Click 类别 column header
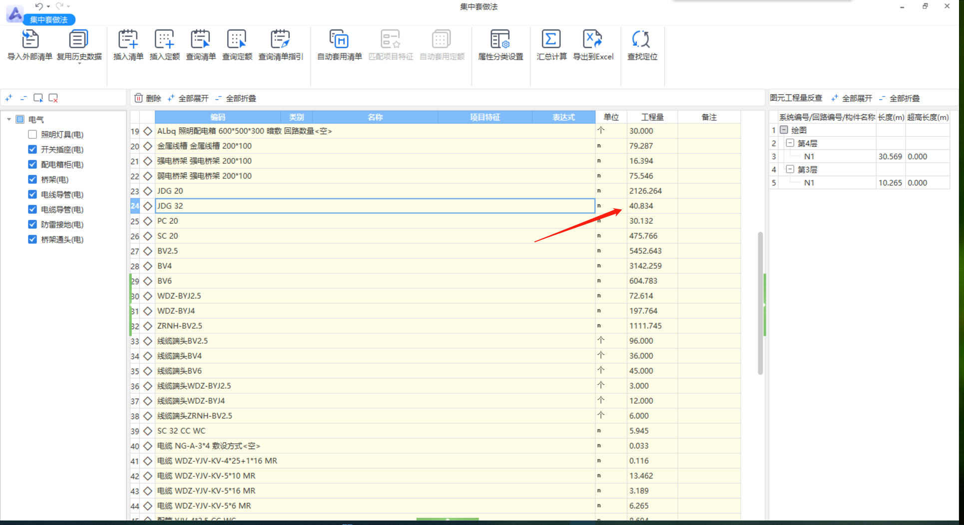 click(x=297, y=117)
